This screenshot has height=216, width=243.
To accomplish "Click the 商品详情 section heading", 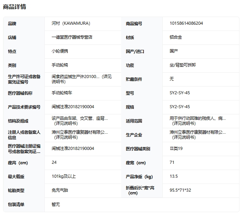I will [15, 7].
